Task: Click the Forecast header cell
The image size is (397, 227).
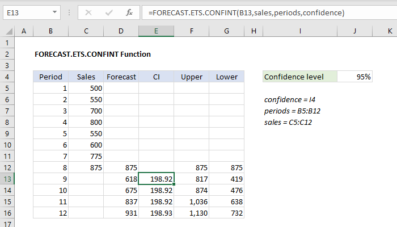Action: tap(121, 77)
